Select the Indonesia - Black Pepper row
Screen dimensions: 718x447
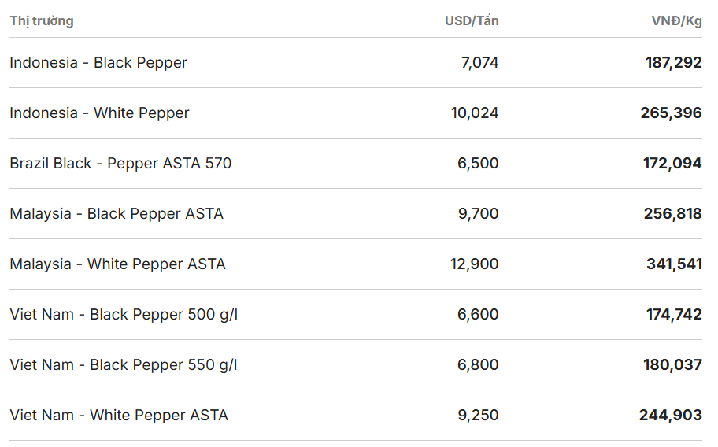[x=356, y=63]
